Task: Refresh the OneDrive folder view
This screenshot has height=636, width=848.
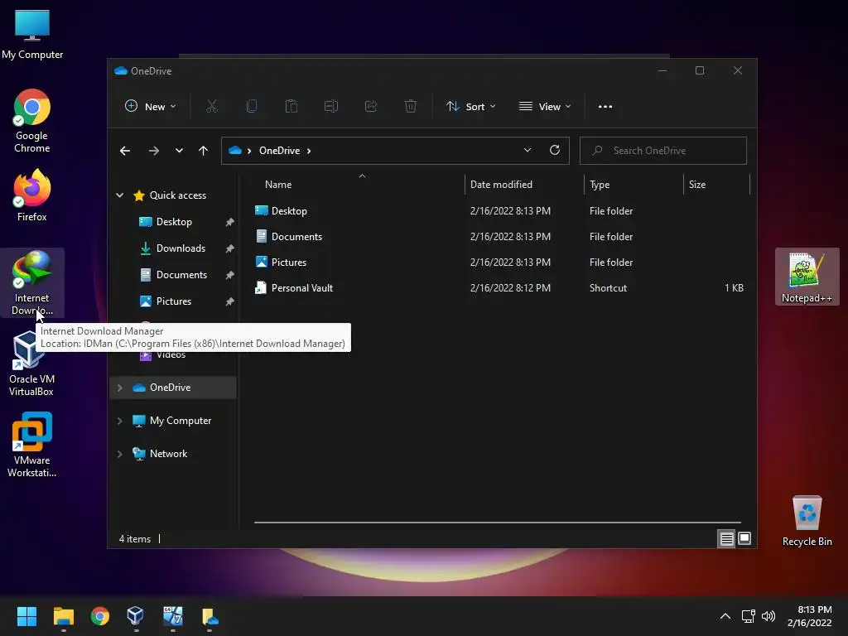Action: (x=555, y=151)
